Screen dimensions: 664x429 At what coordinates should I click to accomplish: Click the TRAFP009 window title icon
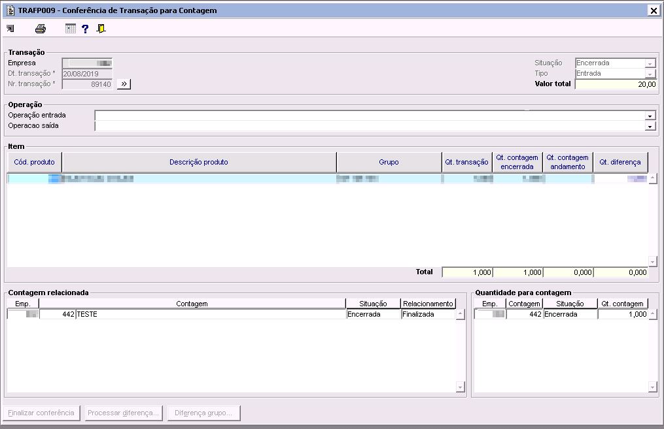[10, 10]
